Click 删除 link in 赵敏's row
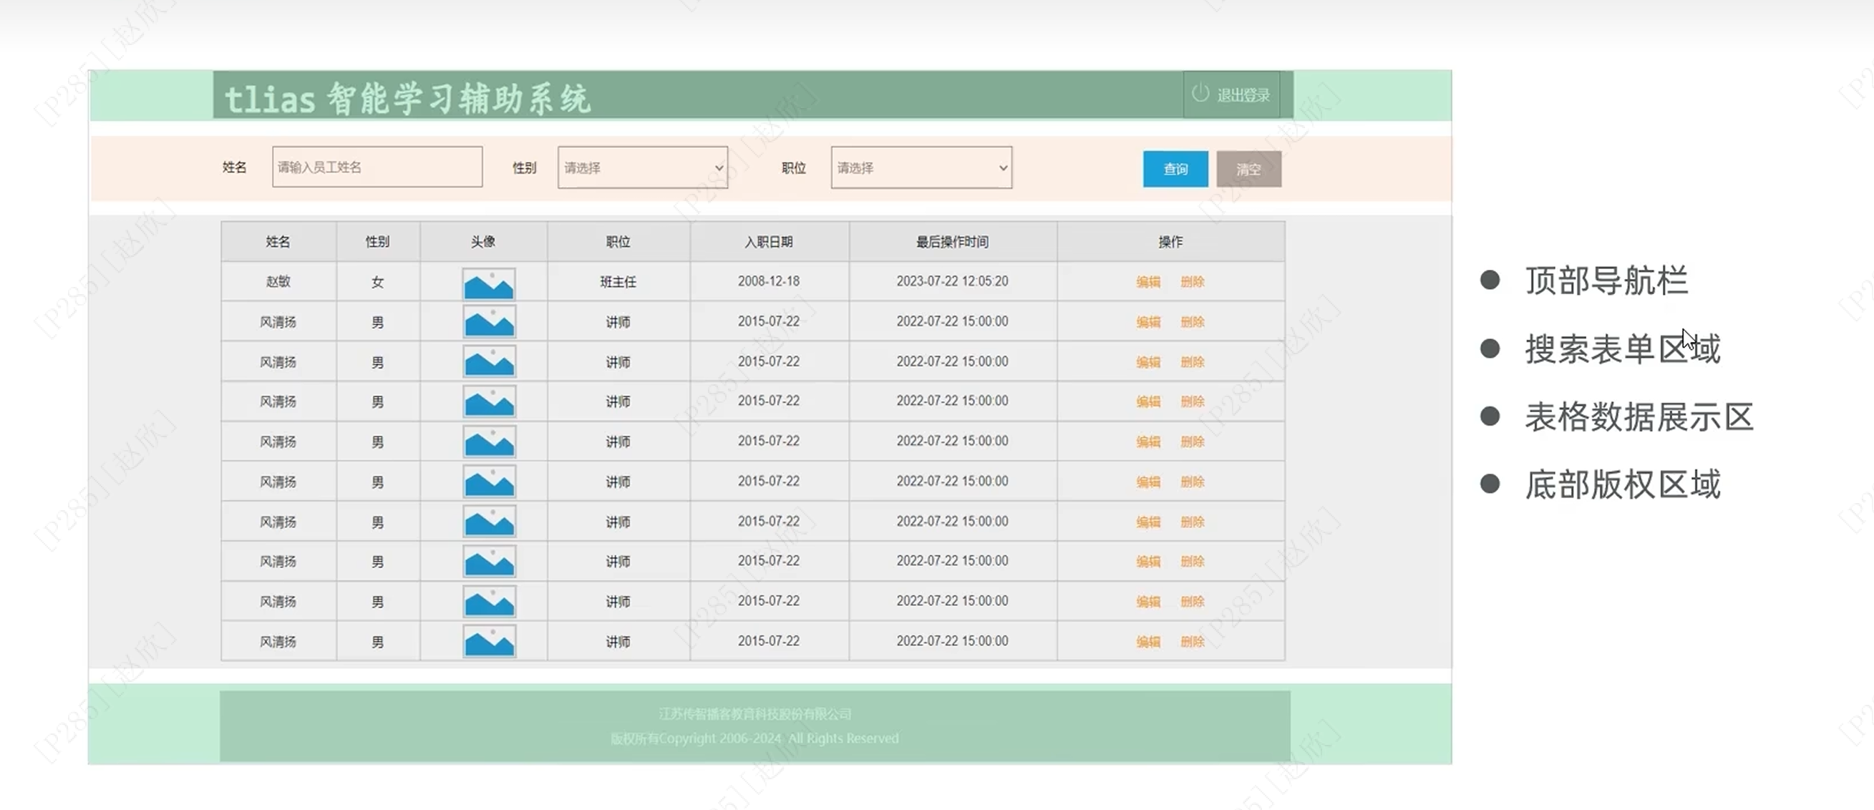Screen dimensions: 1874x810 click(x=1193, y=282)
